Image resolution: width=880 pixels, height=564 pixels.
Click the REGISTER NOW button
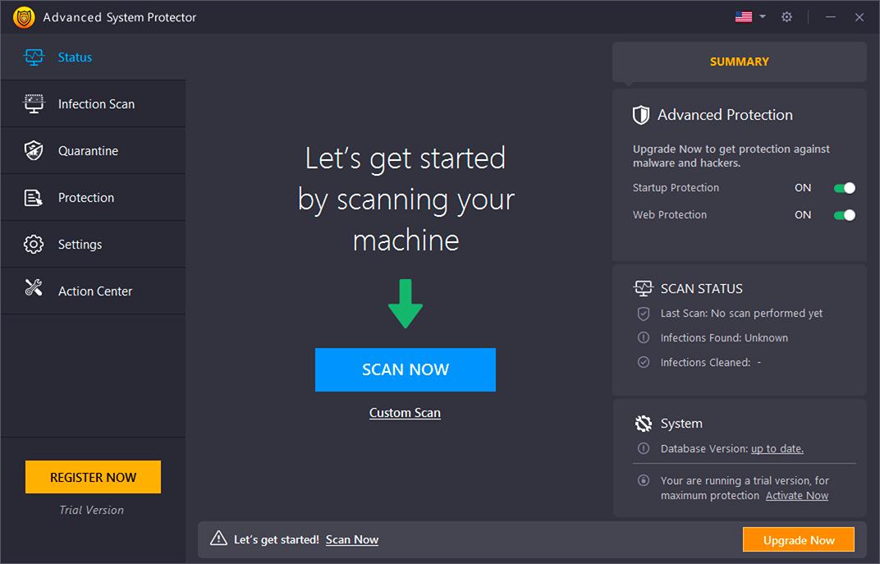point(93,477)
